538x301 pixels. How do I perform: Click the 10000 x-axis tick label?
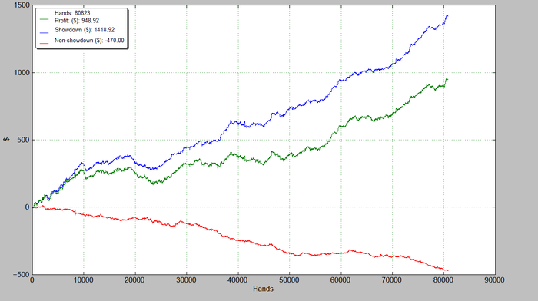[x=83, y=280]
